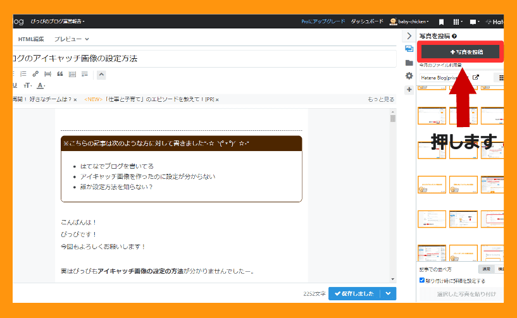Screen dimensions: 517x318
Task: Click the insert link chain icon
Action: click(35, 74)
